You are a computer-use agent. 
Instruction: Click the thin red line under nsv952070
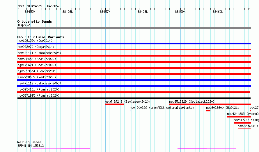tap(134, 49)
